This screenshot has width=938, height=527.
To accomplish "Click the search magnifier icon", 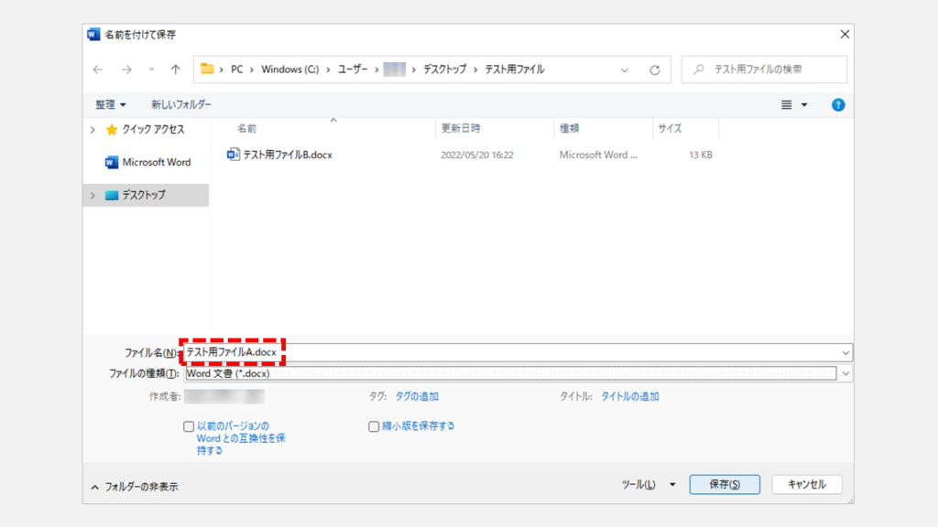I will click(x=698, y=70).
